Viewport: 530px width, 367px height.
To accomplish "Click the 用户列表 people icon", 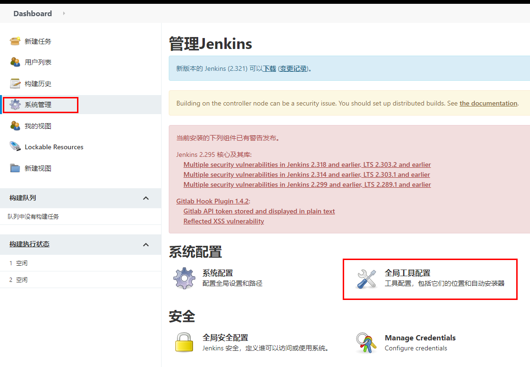I will [x=15, y=62].
